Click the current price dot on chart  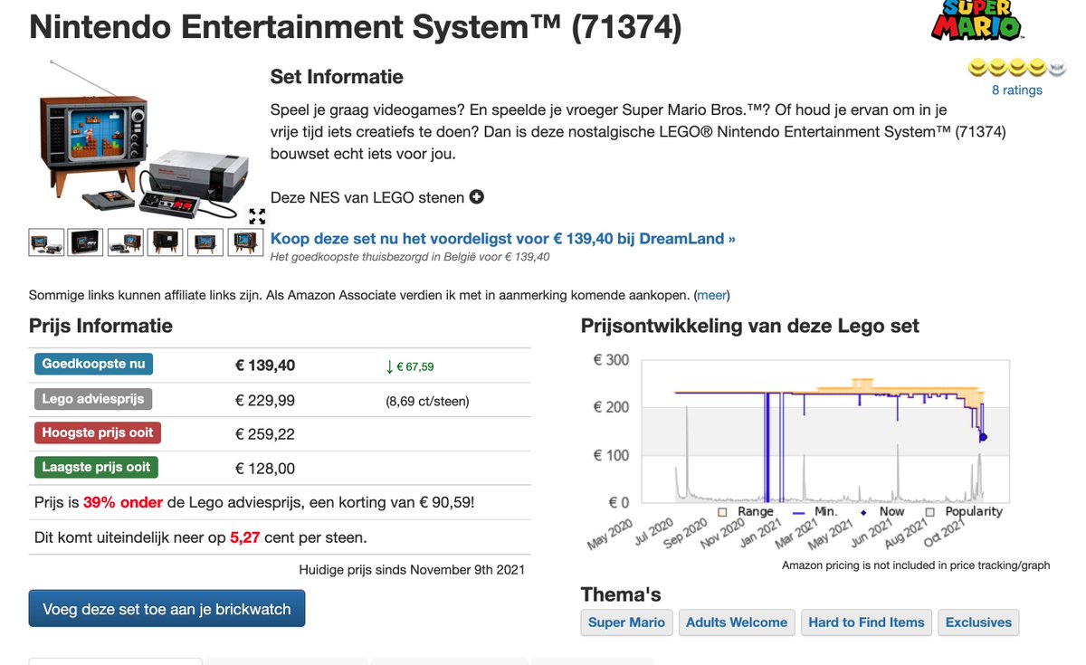pos(983,438)
